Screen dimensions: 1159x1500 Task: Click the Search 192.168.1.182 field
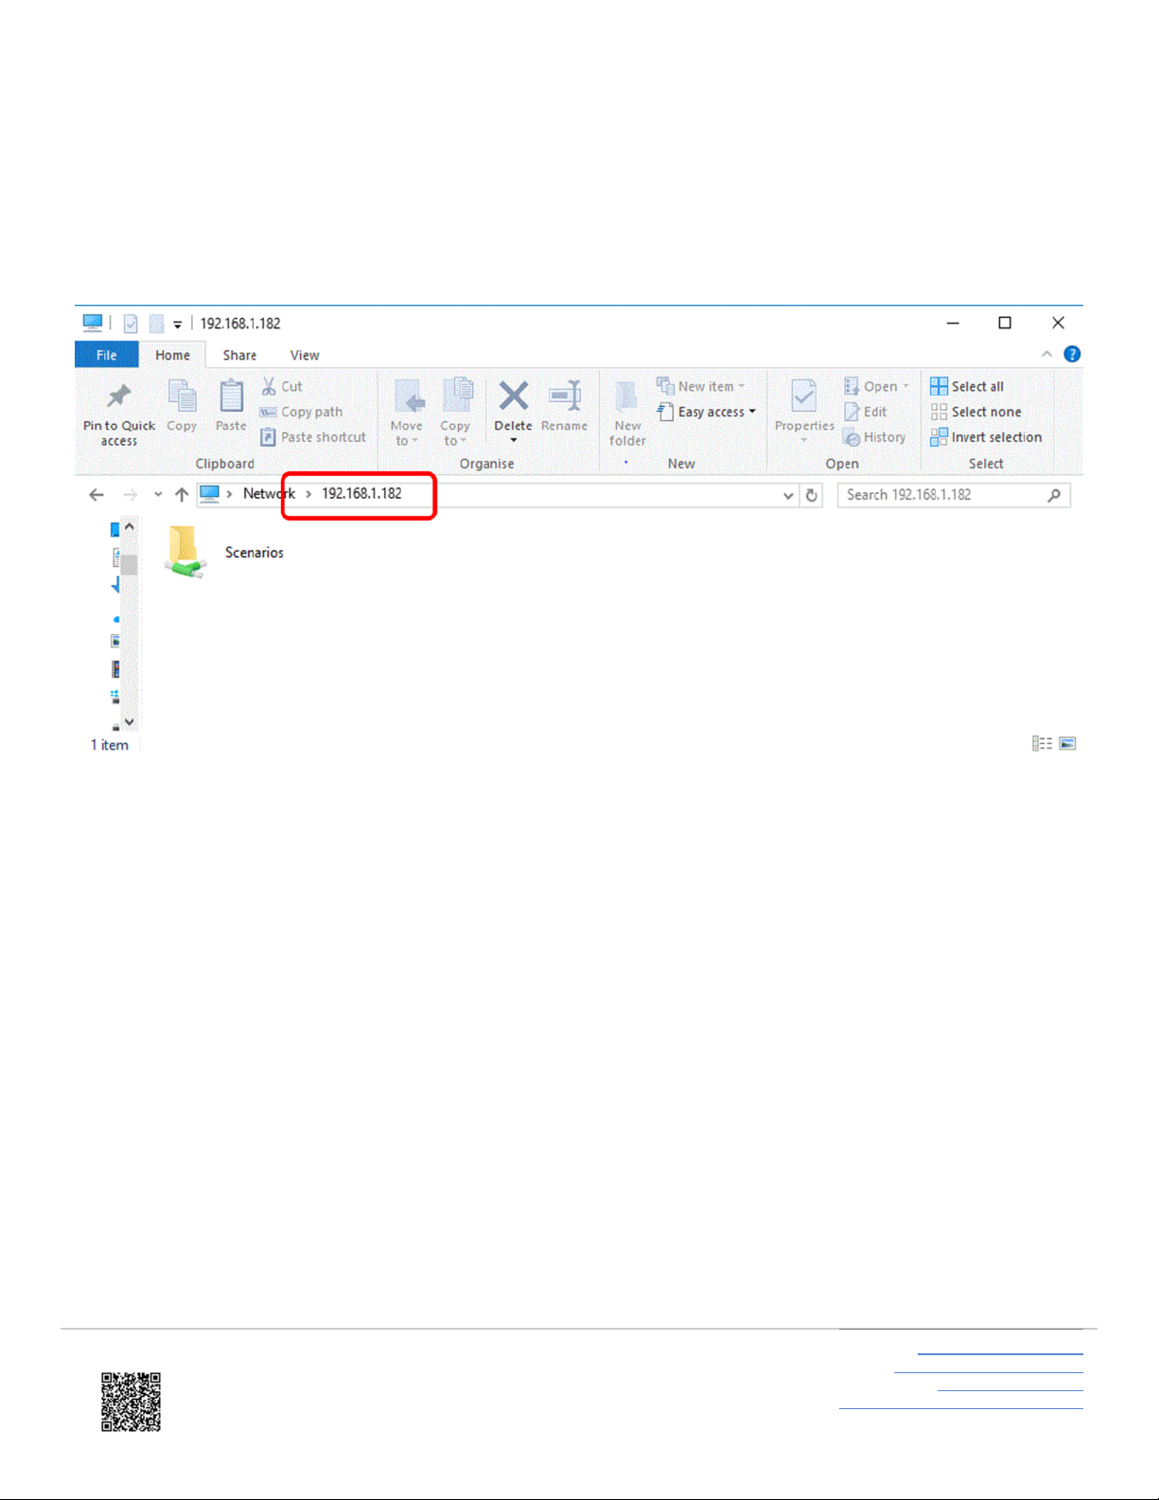(x=954, y=495)
